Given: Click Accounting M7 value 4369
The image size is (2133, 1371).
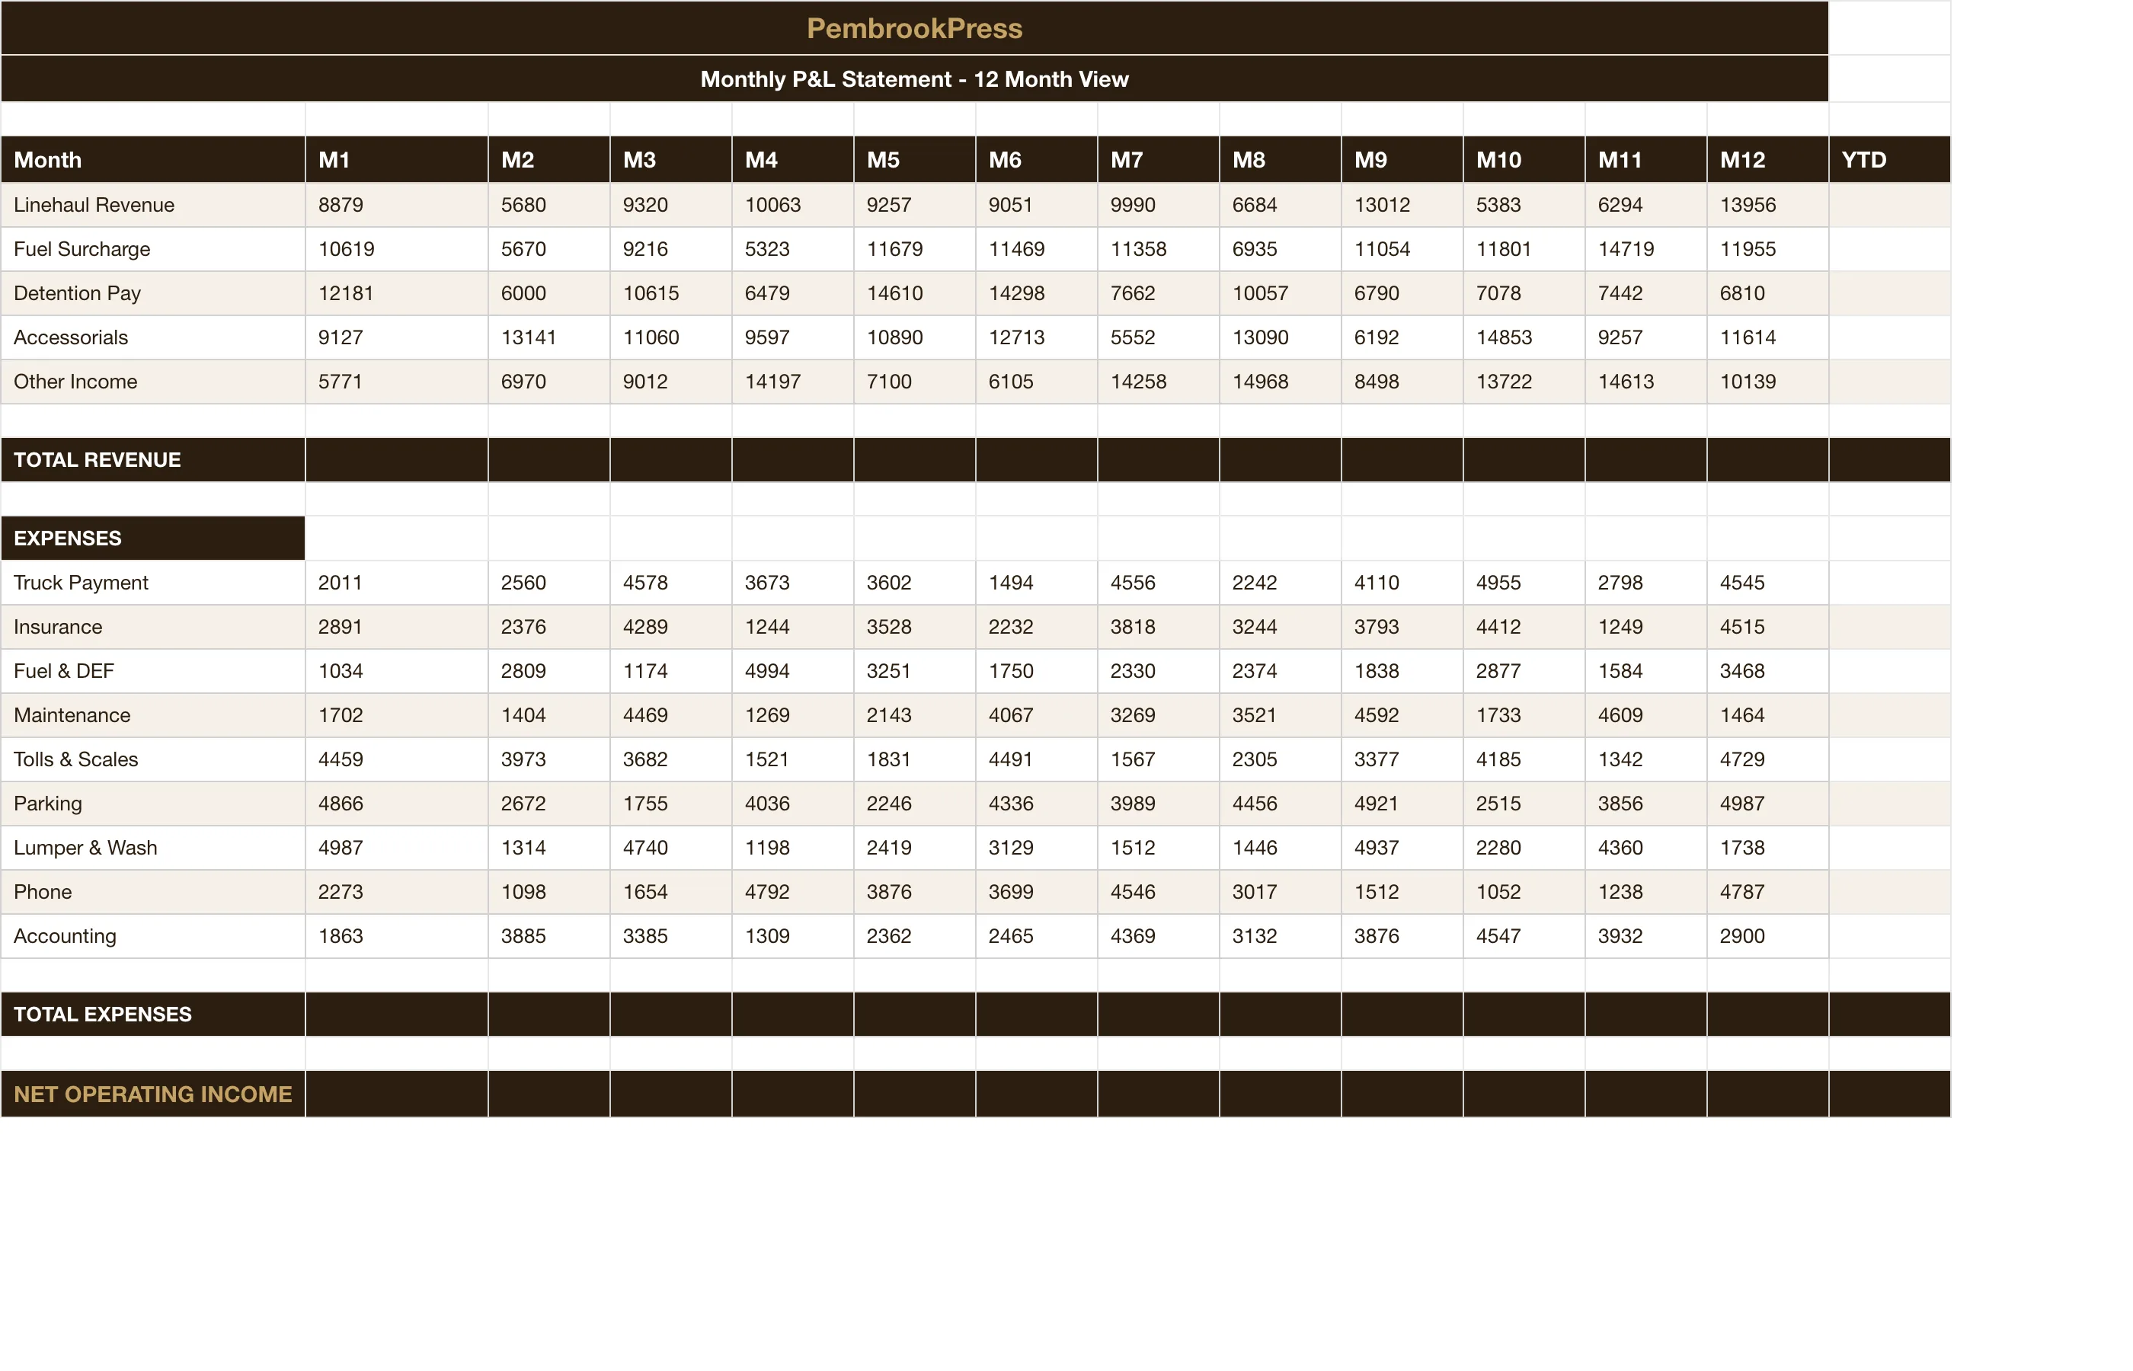Looking at the screenshot, I should coord(1158,935).
